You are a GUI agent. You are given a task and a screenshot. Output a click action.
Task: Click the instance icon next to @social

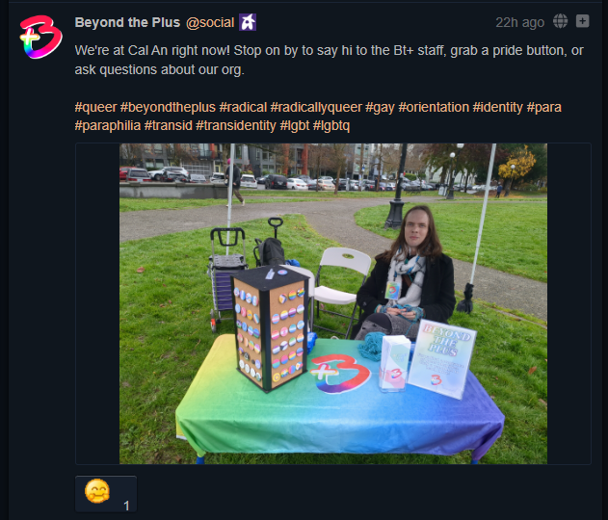[248, 22]
